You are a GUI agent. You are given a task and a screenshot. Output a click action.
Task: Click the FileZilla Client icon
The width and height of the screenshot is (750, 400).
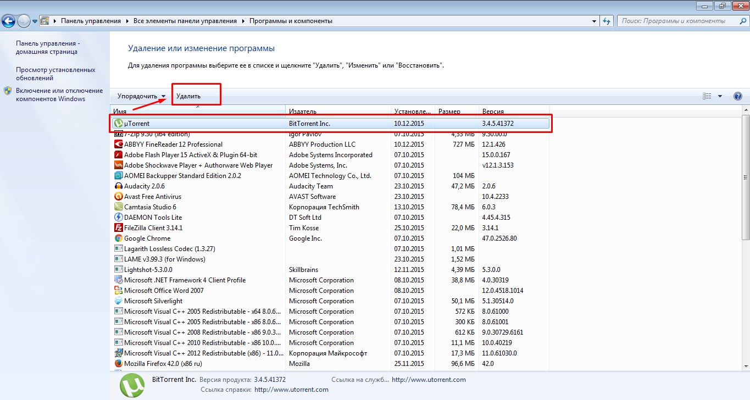point(118,228)
